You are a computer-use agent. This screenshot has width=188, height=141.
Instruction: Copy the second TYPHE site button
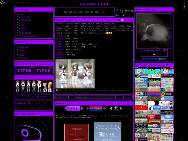click(x=43, y=70)
